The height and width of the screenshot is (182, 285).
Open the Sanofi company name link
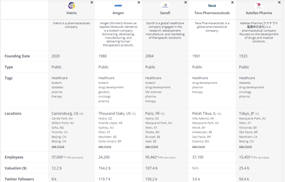coord(165,13)
